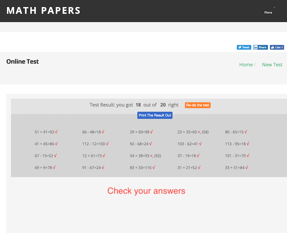This screenshot has width=287, height=233.
Task: Click red X beside 54 + 38=93
Action: click(x=151, y=156)
